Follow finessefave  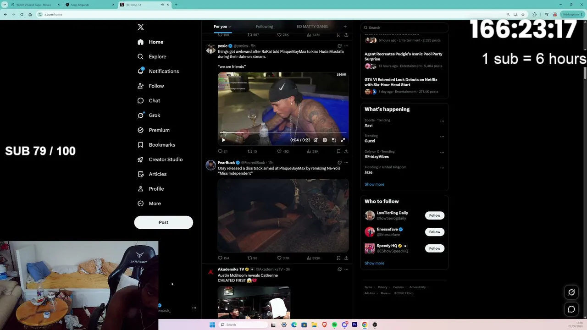coord(435,232)
